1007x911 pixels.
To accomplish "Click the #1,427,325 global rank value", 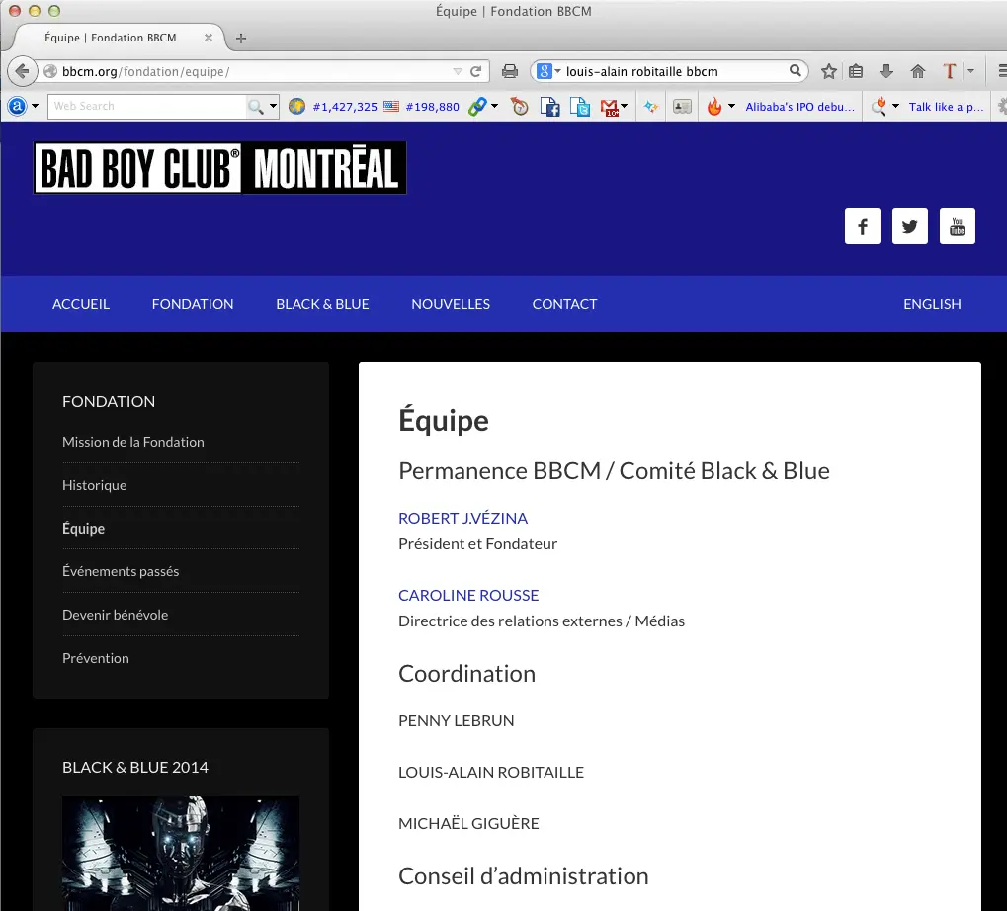I will [x=345, y=107].
